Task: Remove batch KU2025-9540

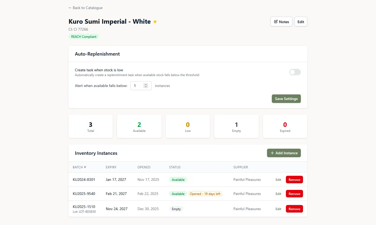Action: point(294,194)
